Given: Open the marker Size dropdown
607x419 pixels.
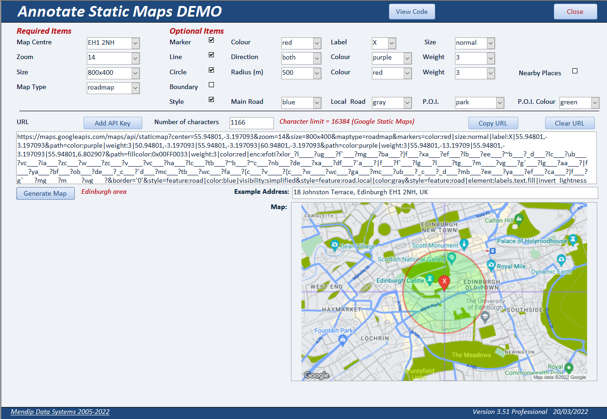Looking at the screenshot, I should point(491,43).
